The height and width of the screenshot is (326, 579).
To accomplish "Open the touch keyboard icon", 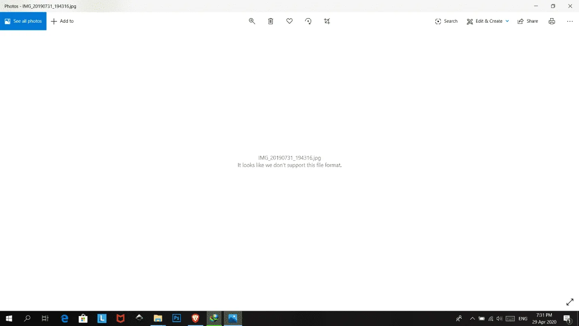I will coord(510,318).
